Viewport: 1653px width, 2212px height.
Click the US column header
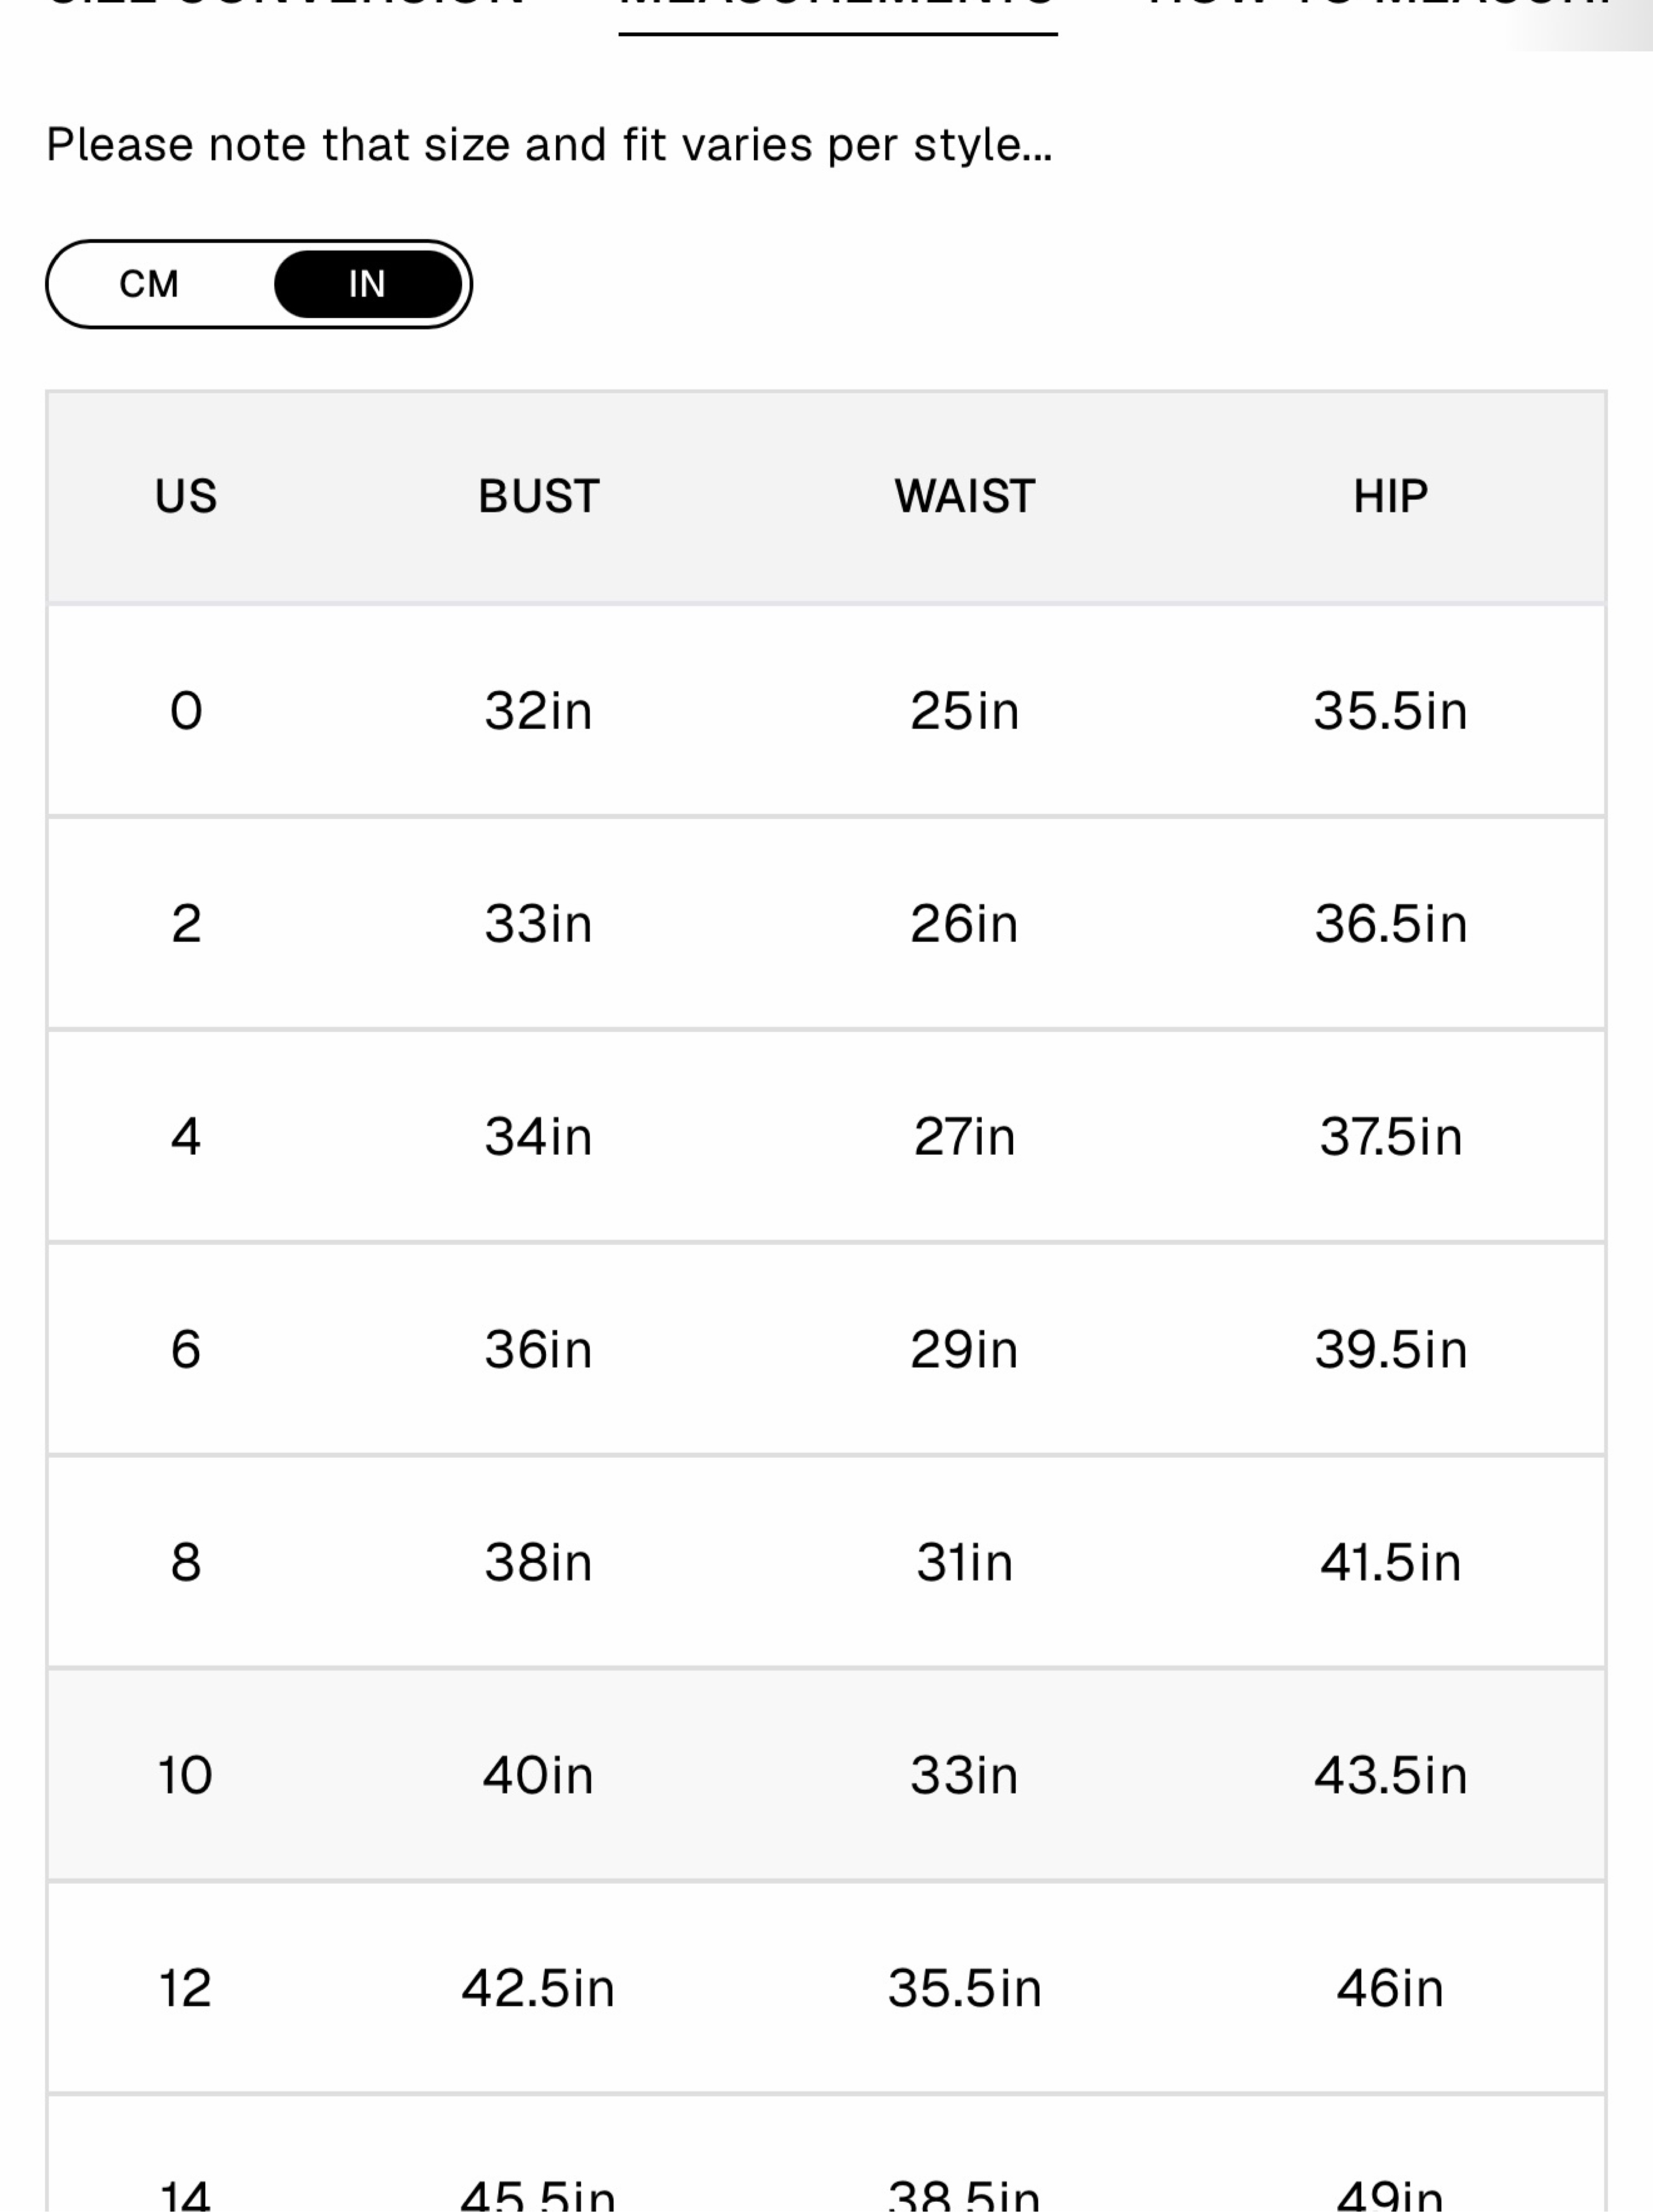point(186,496)
